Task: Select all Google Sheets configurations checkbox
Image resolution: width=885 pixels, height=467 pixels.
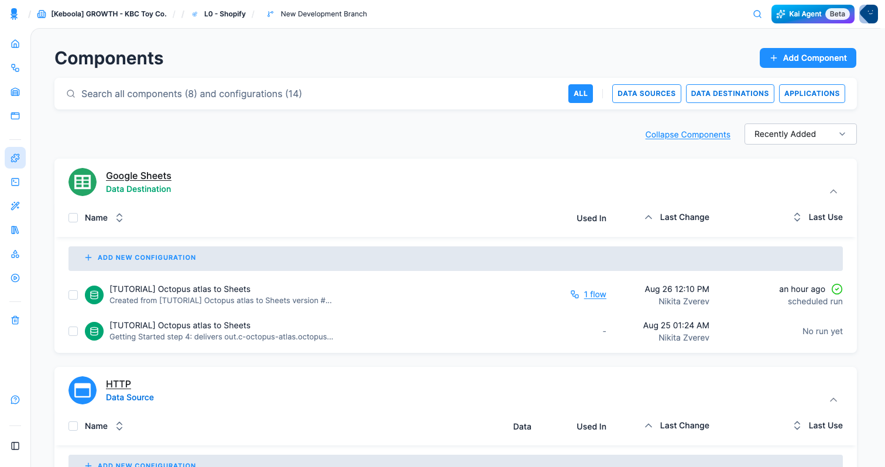Action: [x=73, y=218]
